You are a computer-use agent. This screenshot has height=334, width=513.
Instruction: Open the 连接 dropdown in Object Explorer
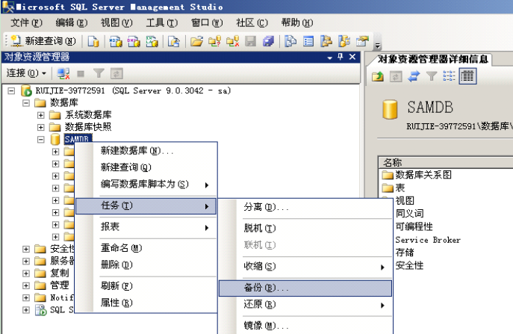[26, 73]
